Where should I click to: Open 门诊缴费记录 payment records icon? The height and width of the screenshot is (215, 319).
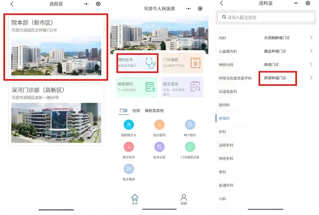coord(190,147)
